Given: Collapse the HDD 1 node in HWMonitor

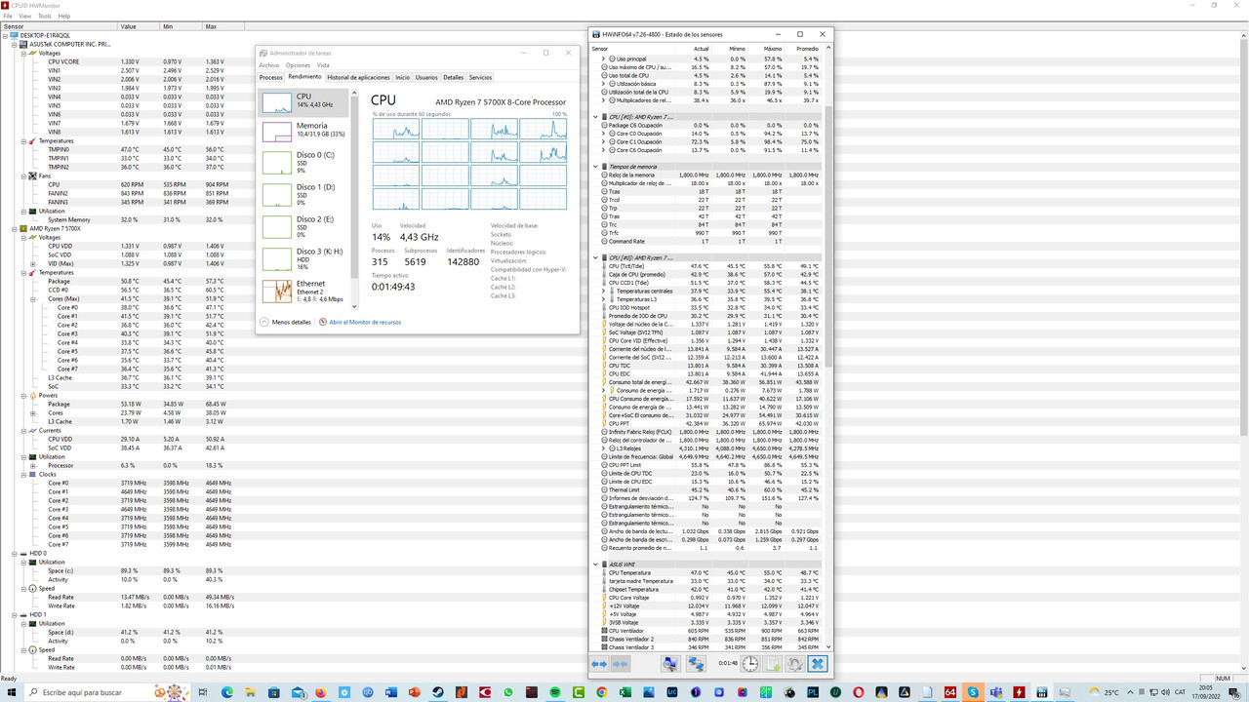Looking at the screenshot, I should pyautogui.click(x=15, y=615).
